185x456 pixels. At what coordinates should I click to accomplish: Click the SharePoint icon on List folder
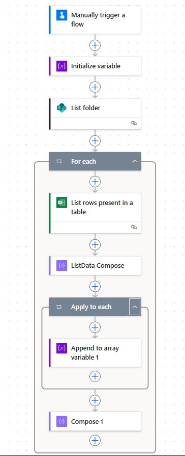point(61,108)
